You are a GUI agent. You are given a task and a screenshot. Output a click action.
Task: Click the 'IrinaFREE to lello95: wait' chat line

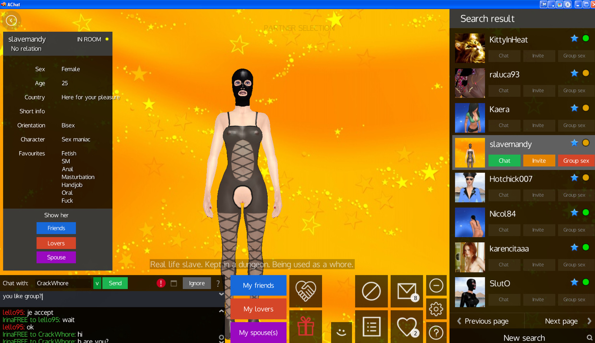(x=38, y=319)
